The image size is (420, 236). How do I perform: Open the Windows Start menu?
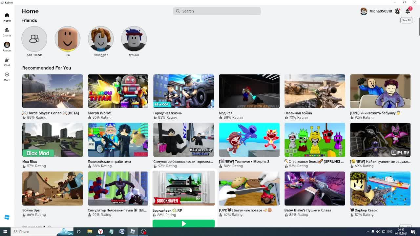pos(5,232)
